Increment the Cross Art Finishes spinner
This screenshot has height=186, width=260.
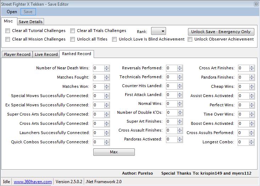tap(252, 67)
